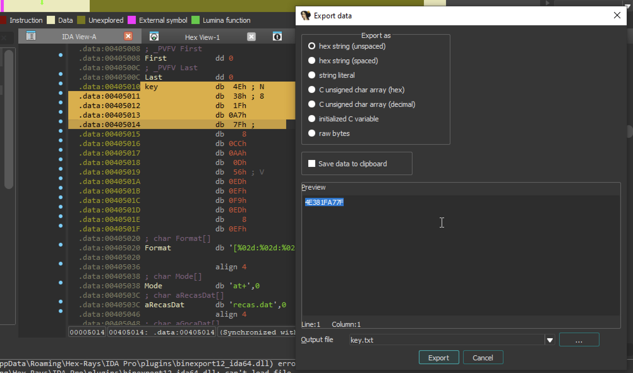Click the Lumina function legend swatch
633x373 pixels.
tap(196, 20)
